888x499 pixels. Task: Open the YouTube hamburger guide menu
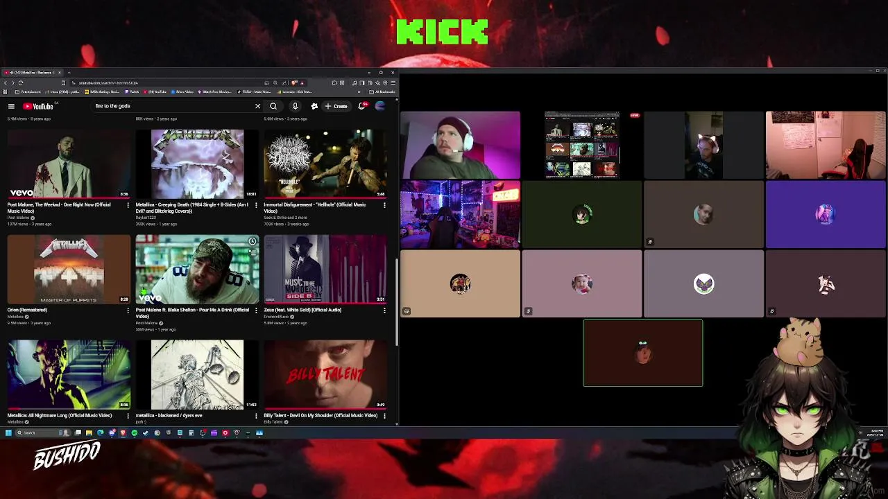click(x=11, y=106)
